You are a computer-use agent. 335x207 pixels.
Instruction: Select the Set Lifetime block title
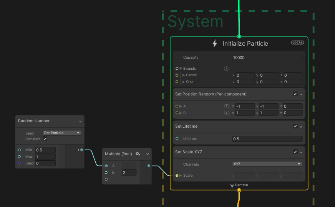point(186,126)
